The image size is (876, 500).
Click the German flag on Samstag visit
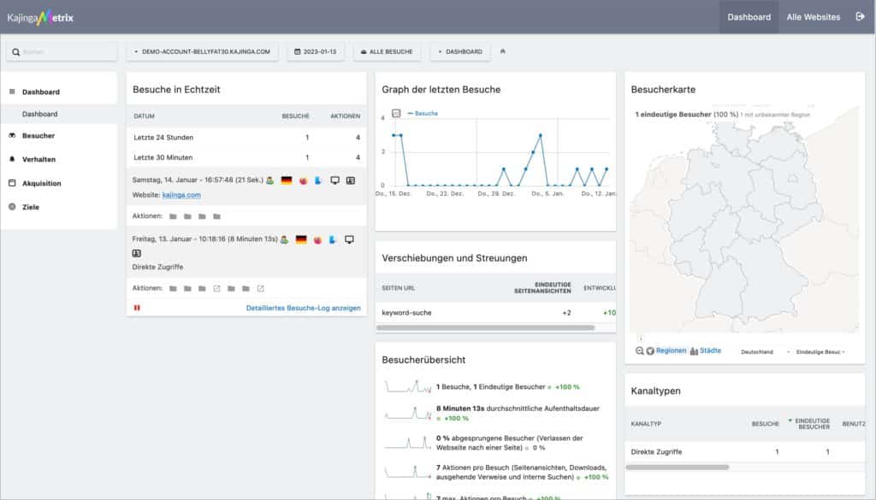click(287, 180)
